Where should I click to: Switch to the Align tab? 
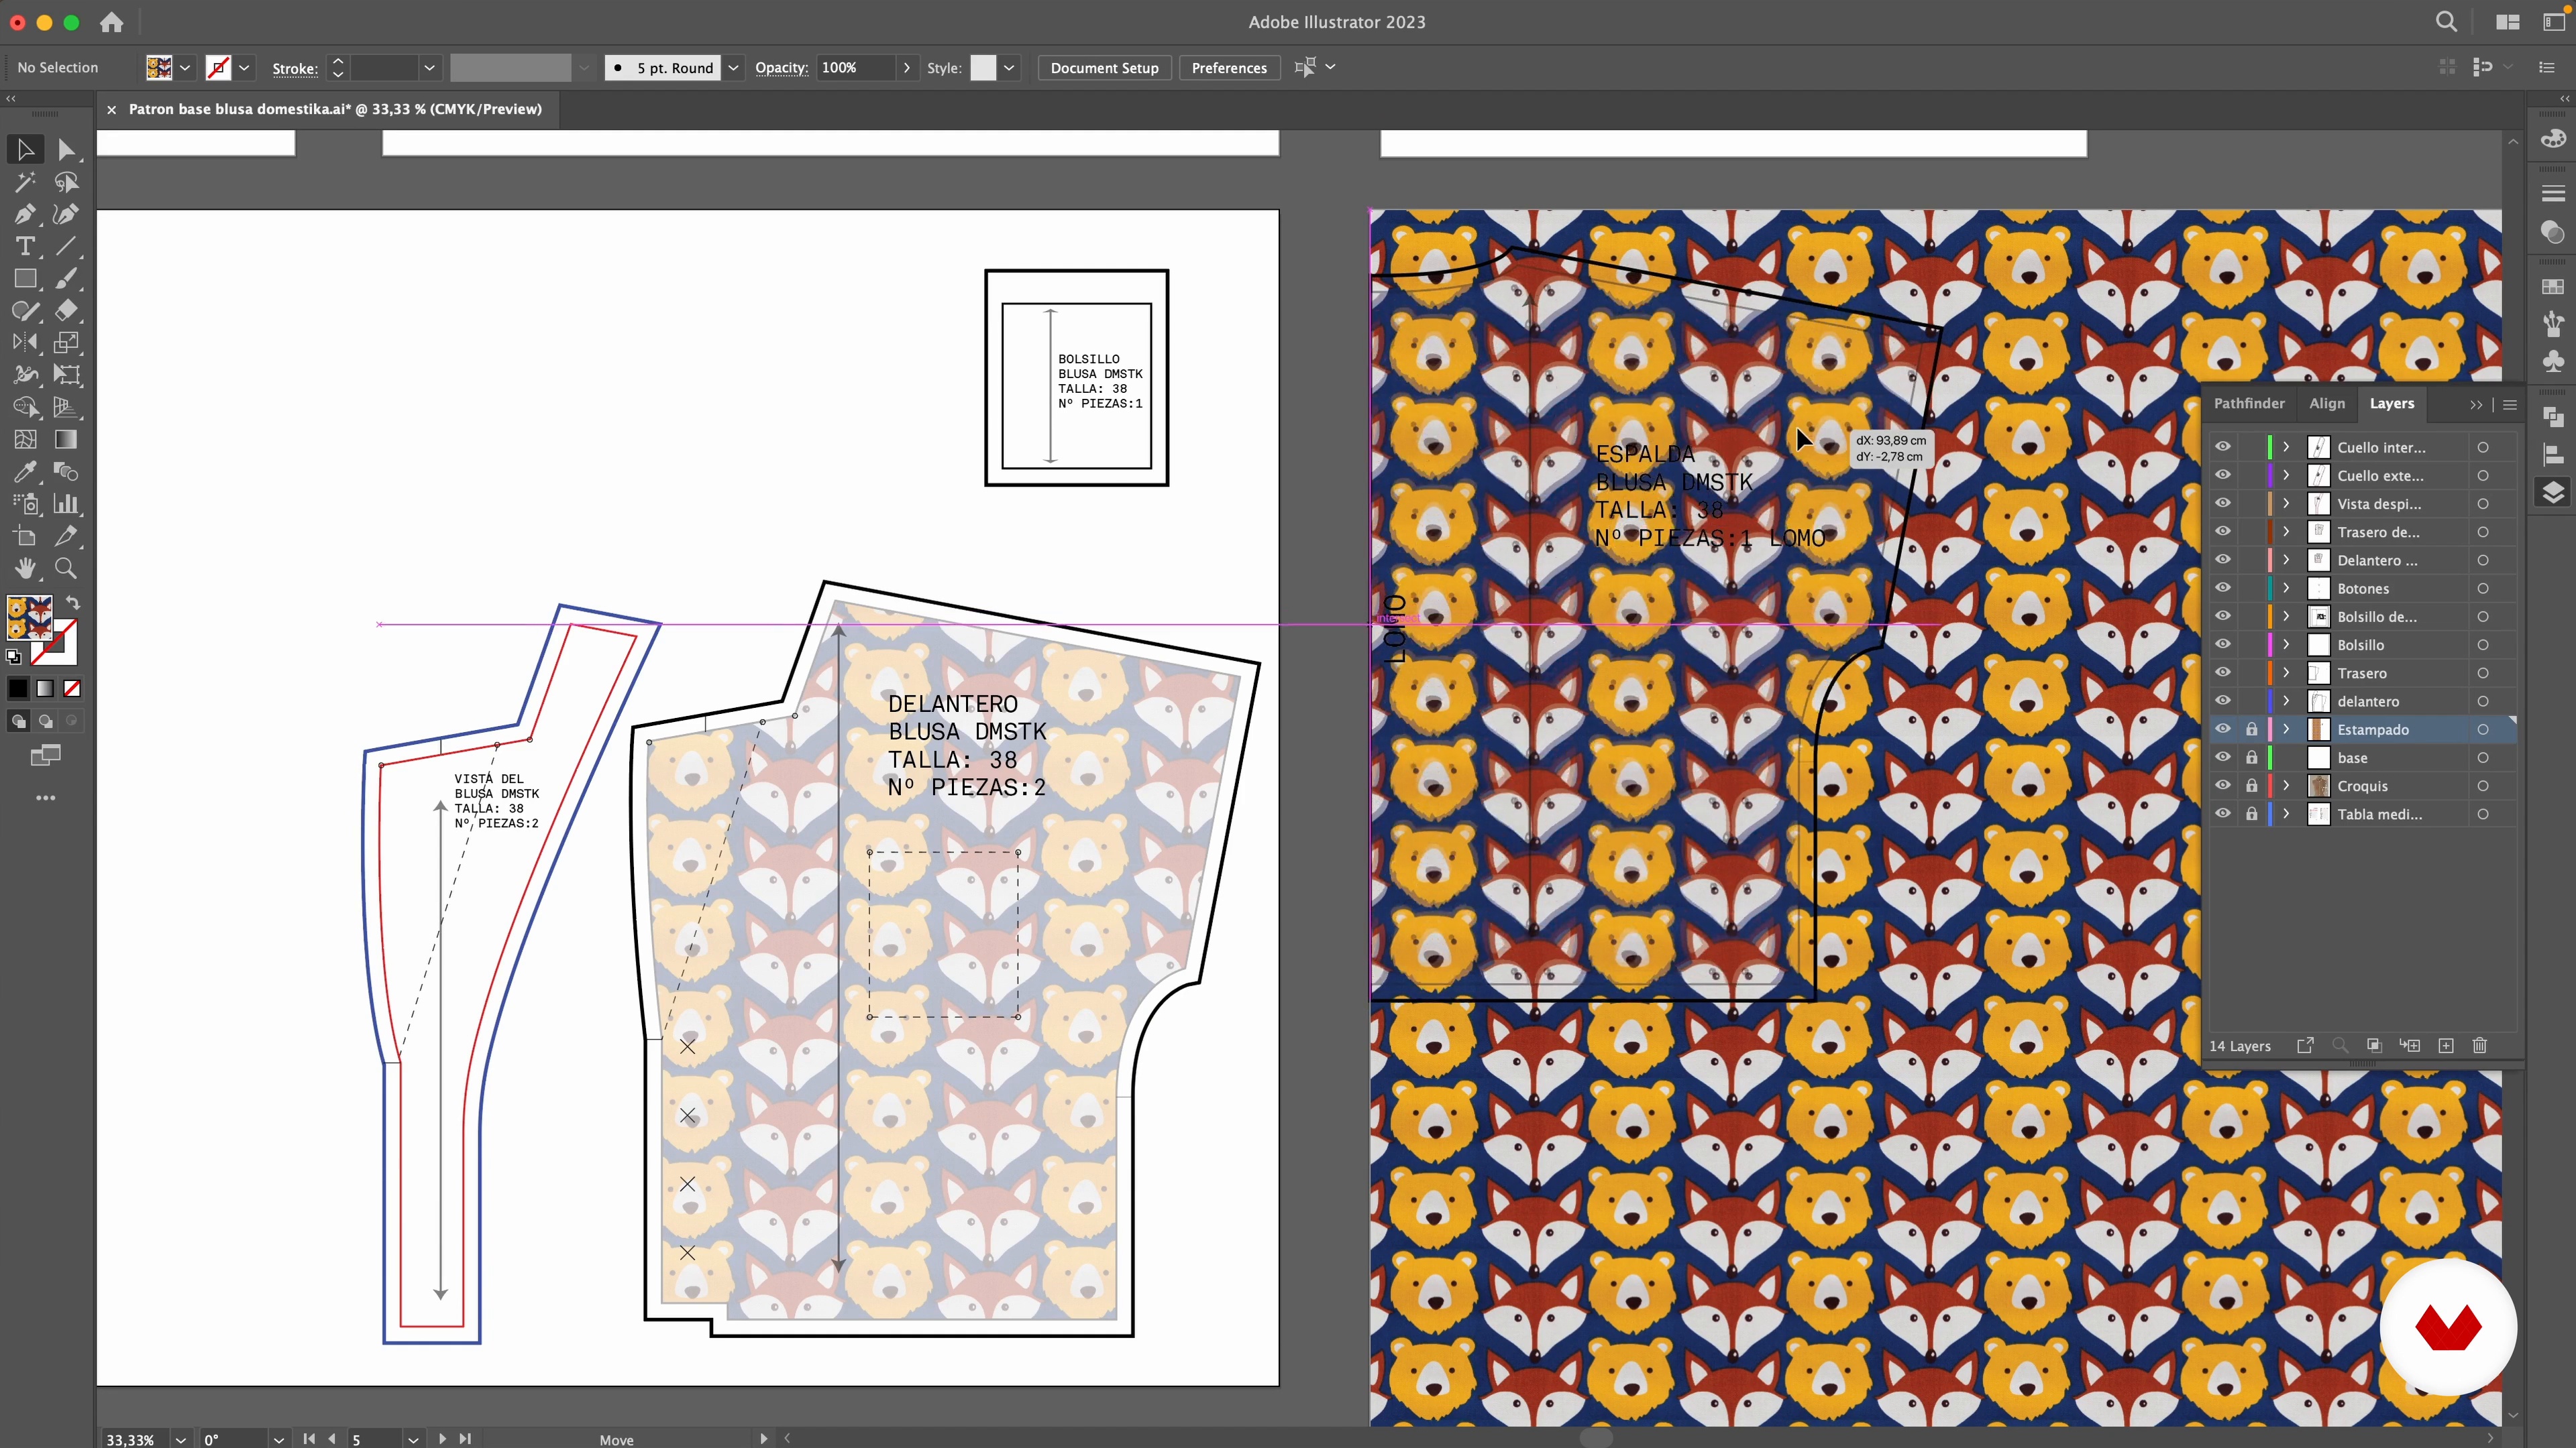[x=2326, y=403]
